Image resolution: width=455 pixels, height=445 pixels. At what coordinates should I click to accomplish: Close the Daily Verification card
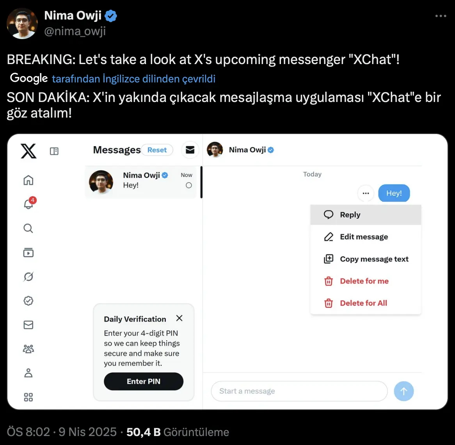[x=180, y=318]
